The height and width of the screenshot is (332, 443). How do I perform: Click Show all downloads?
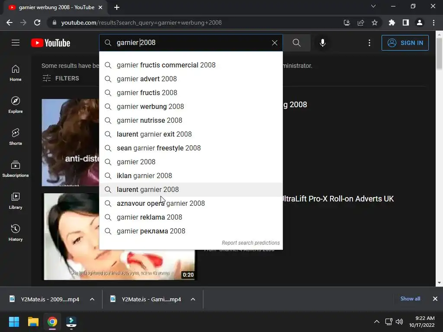coord(410,298)
